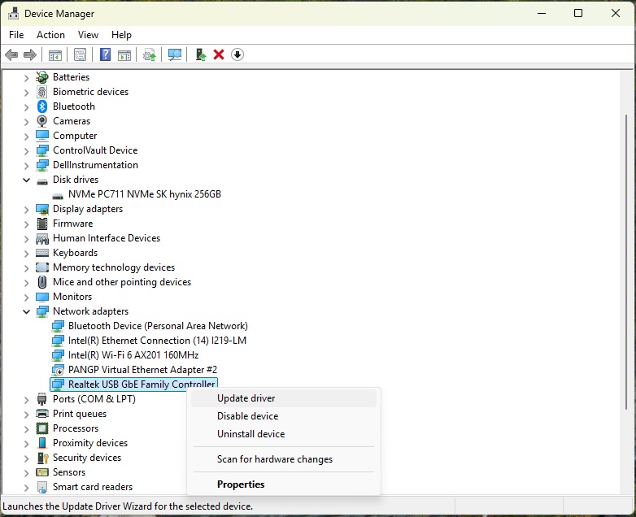Select PANGP Virtual Ethernet Adapter #2
The image size is (636, 517).
[142, 370]
